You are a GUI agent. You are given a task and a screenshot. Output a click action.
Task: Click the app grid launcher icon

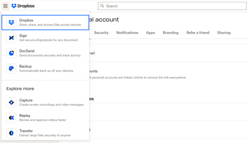coord(5,6)
